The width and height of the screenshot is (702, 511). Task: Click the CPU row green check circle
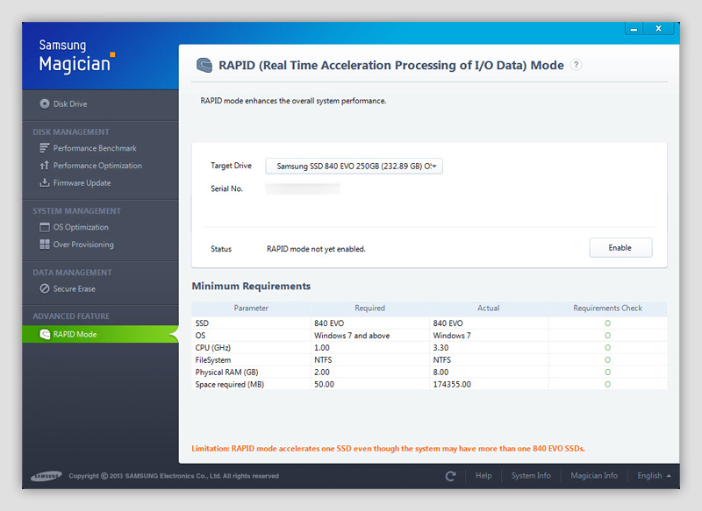[607, 348]
